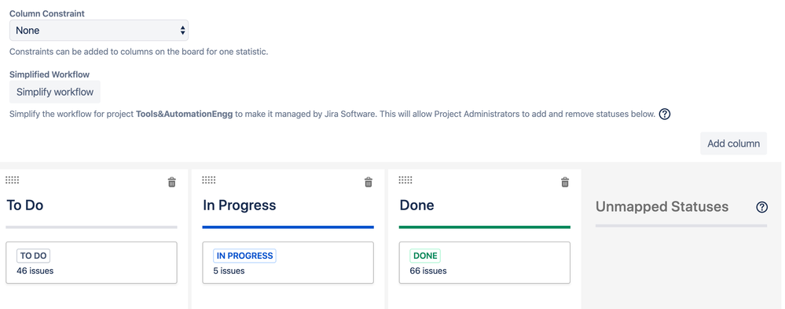Open the Column Constraint dropdown
Viewport: 785px width, 309px height.
(99, 31)
